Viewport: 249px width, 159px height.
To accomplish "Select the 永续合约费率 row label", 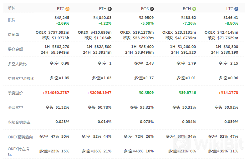I will point(19,122).
